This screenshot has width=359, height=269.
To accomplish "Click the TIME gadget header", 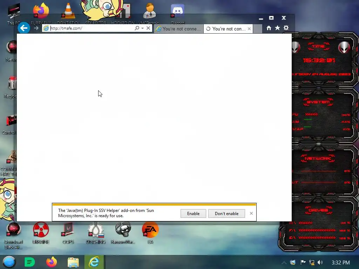I will coord(318,46).
